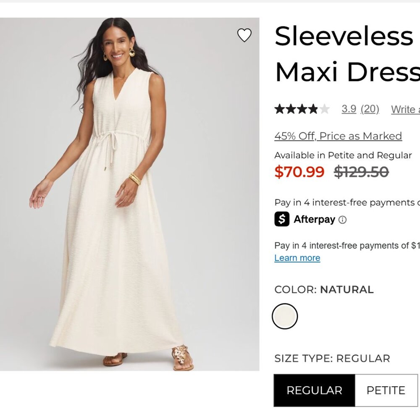Click the (20) review count link
Viewport: 420px width, 420px height.
click(369, 109)
